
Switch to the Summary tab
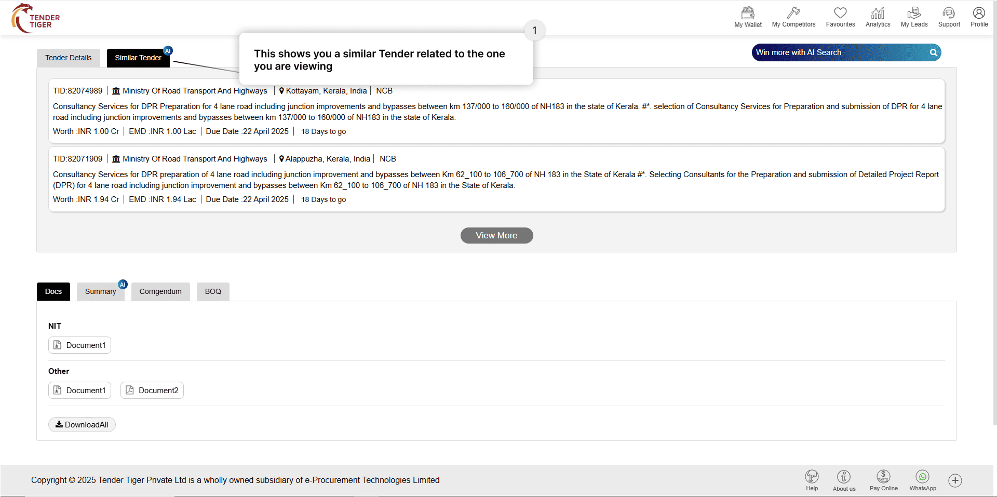coord(100,291)
